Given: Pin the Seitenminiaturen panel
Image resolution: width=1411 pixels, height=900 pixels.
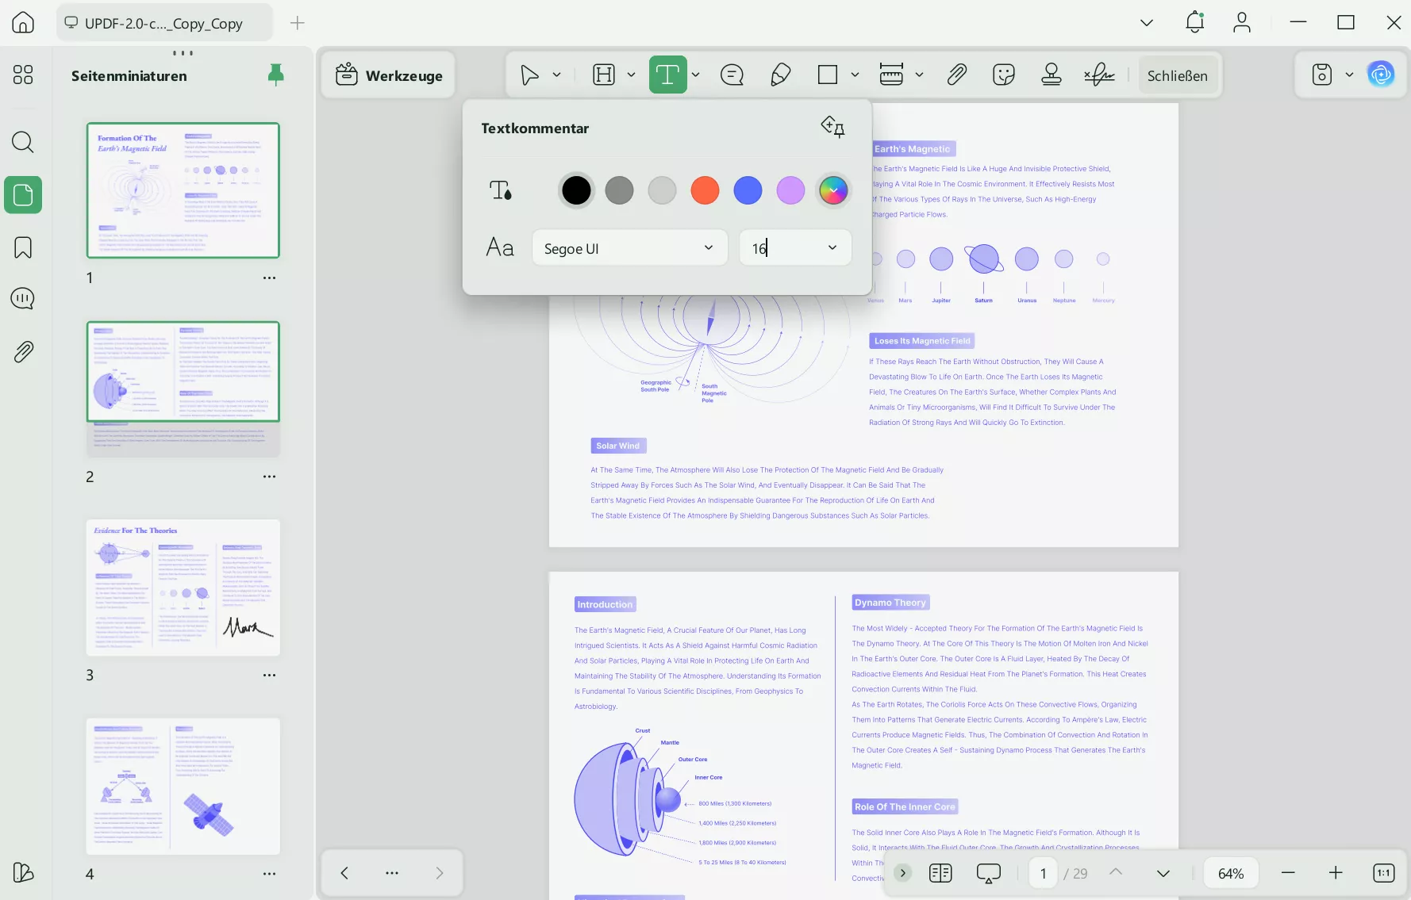Looking at the screenshot, I should (x=275, y=75).
